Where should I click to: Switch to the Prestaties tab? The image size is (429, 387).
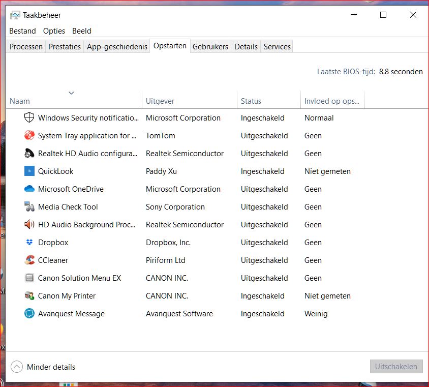(65, 47)
